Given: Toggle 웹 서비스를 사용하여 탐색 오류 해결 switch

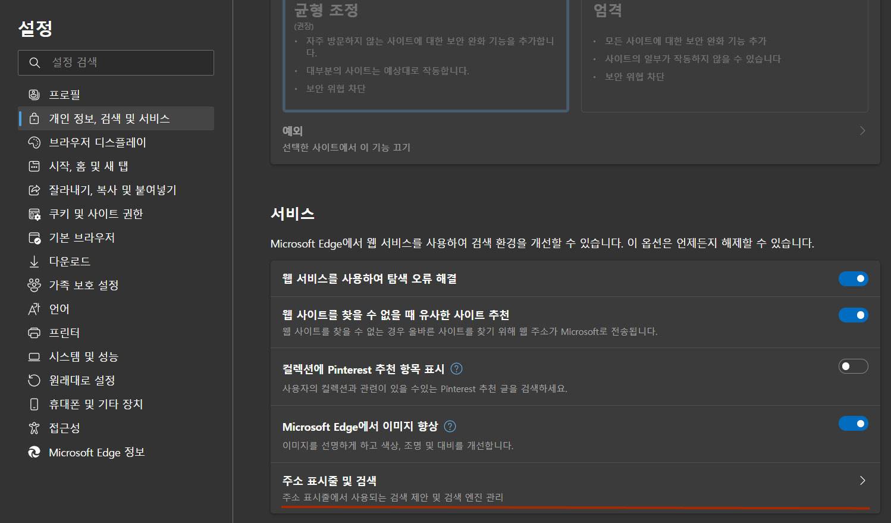Looking at the screenshot, I should click(x=854, y=278).
